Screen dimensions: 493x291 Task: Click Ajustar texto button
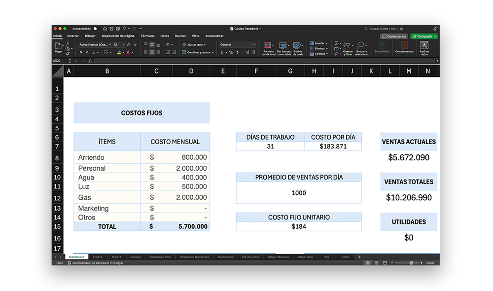tap(194, 45)
